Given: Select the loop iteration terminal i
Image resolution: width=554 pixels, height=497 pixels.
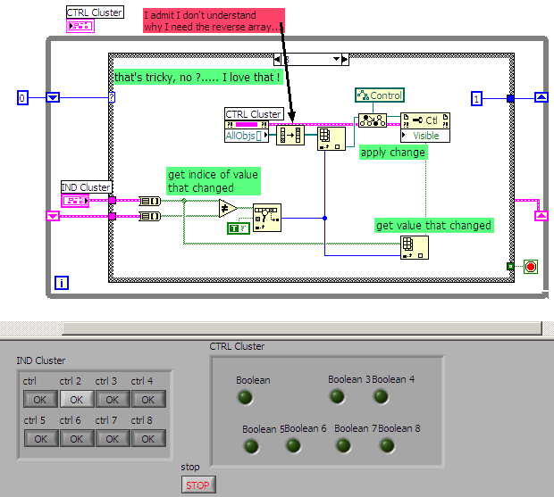Looking at the screenshot, I should pos(62,283).
